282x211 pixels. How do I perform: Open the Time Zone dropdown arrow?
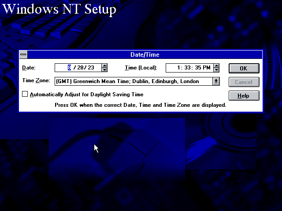coord(216,81)
